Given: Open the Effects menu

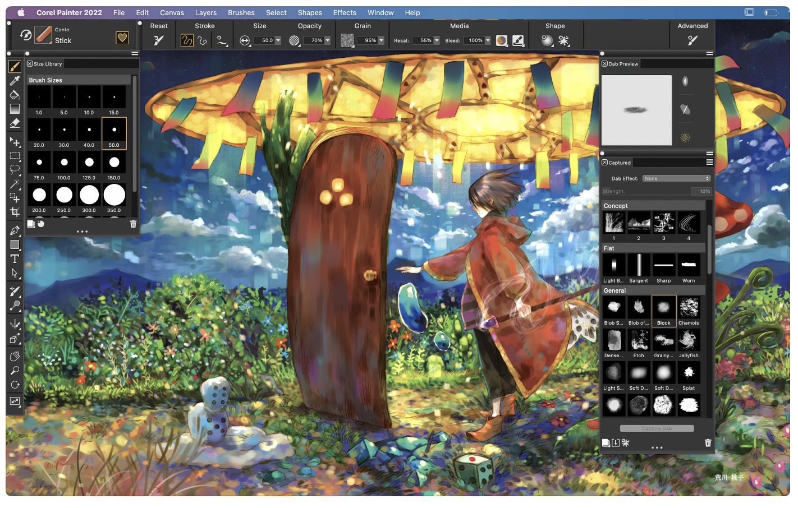Looking at the screenshot, I should (345, 12).
